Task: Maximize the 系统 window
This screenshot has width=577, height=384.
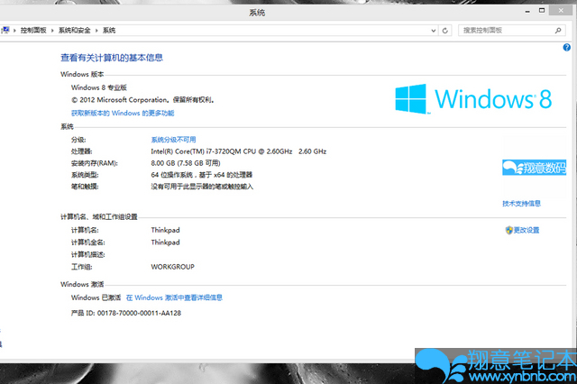Action: pos(542,10)
